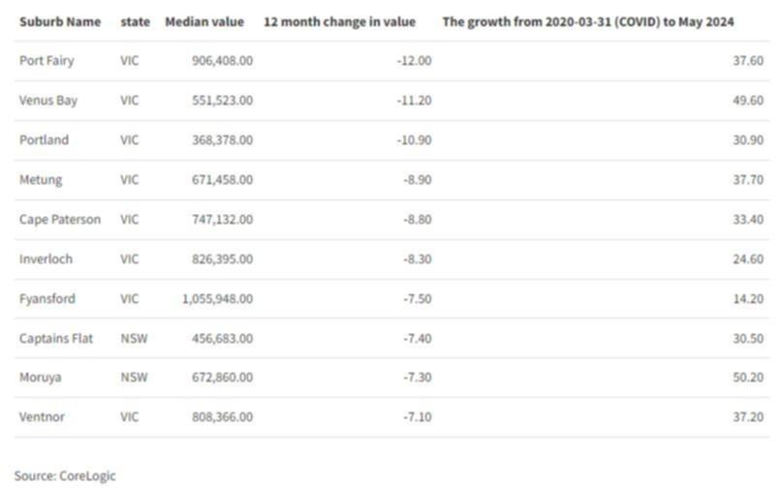
Task: Click Fyansford median value 1,055,948.00
Action: 217,298
